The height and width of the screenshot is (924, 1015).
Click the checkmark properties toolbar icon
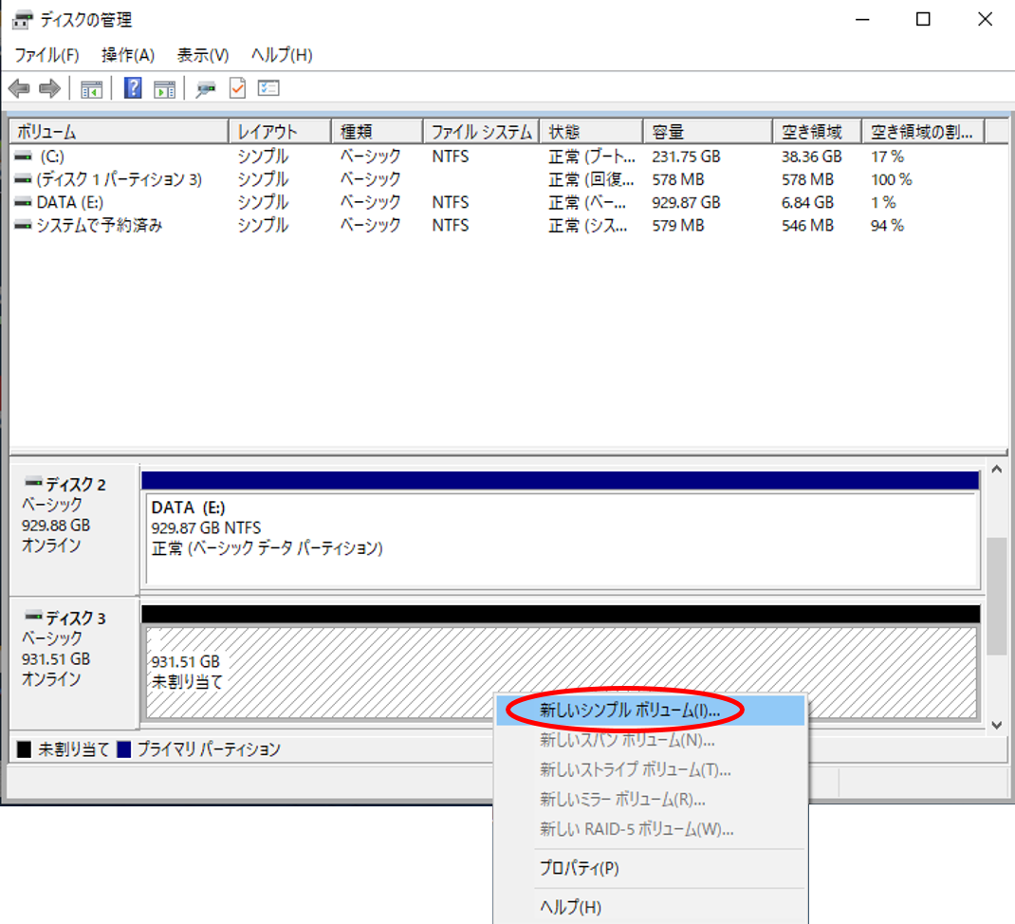[237, 87]
